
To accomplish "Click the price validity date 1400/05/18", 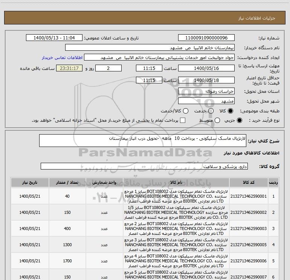I will (x=206, y=80).
